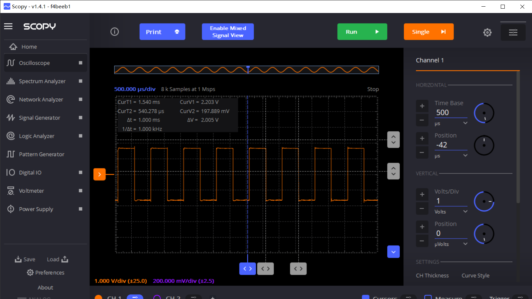
Task: Click the Volts/Div value field
Action: pos(451,201)
